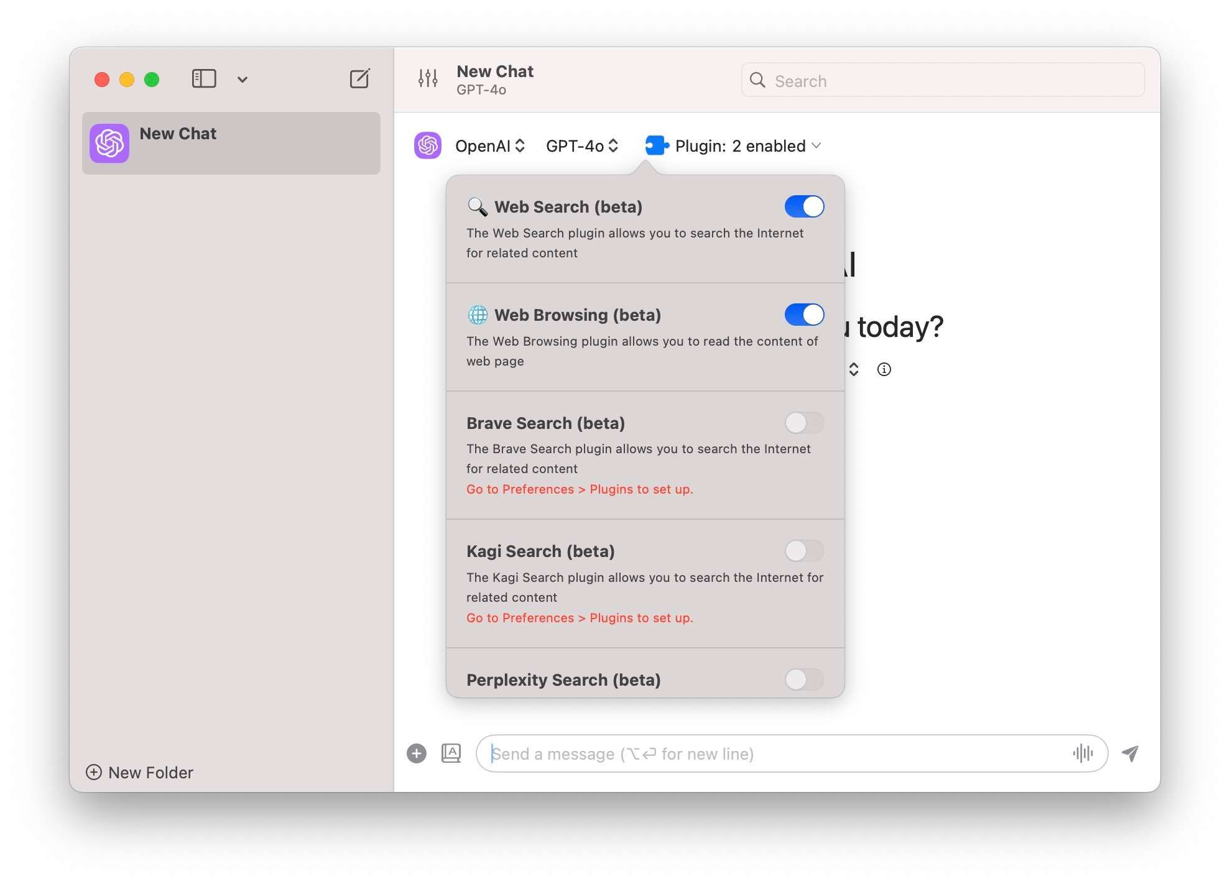Open the OpenAI provider dropdown

[490, 146]
